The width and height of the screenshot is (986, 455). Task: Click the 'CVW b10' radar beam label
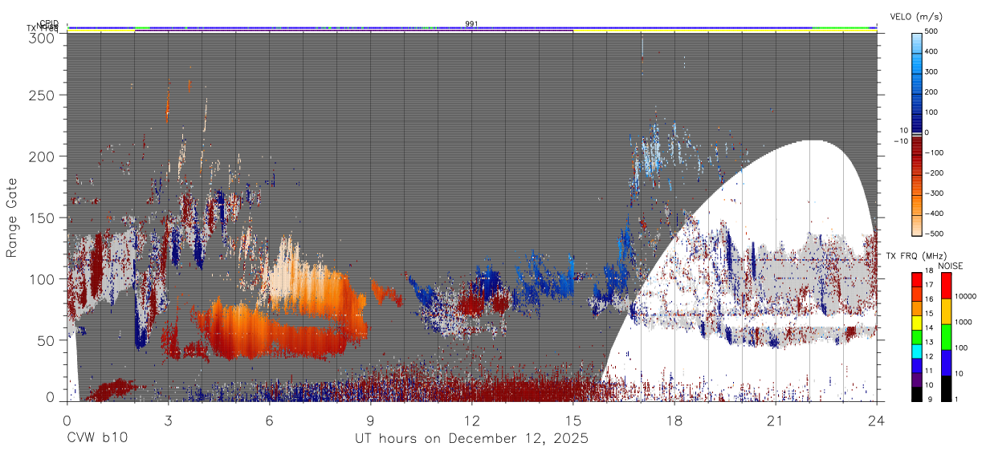coord(96,439)
